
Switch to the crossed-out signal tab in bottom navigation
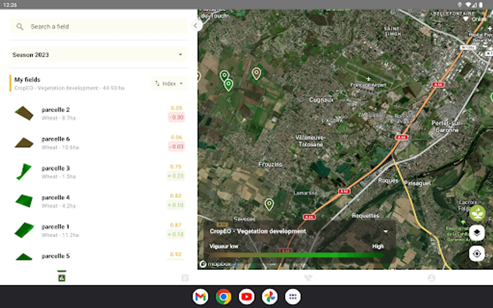[308, 278]
